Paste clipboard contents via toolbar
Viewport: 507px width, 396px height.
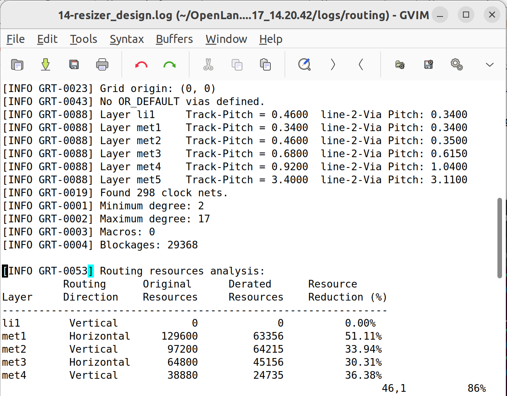click(x=265, y=64)
